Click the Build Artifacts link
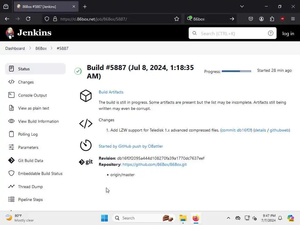The height and width of the screenshot is (225, 300). point(111,92)
